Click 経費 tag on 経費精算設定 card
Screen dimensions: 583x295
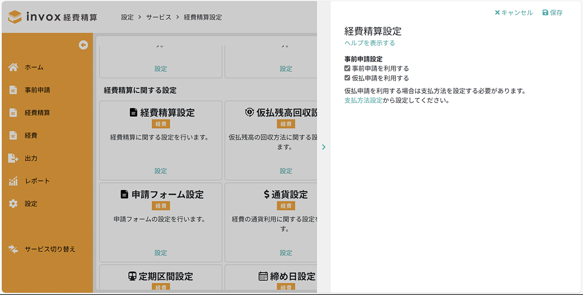[x=161, y=124]
